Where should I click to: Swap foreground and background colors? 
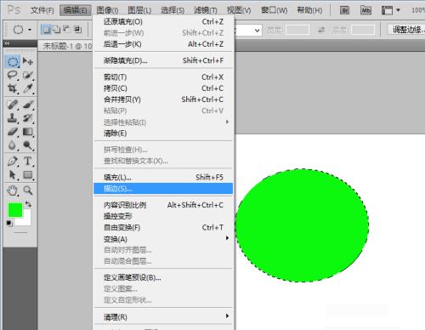click(28, 204)
